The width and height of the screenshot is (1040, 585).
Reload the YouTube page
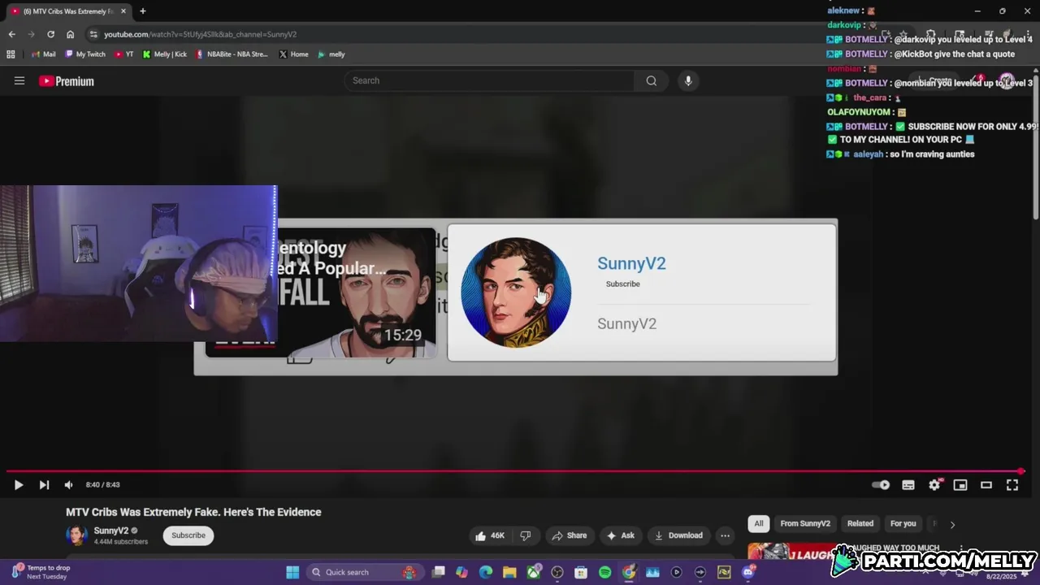pyautogui.click(x=50, y=34)
